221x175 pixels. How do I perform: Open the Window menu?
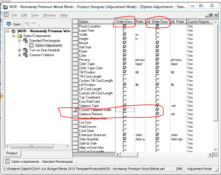pos(50,15)
